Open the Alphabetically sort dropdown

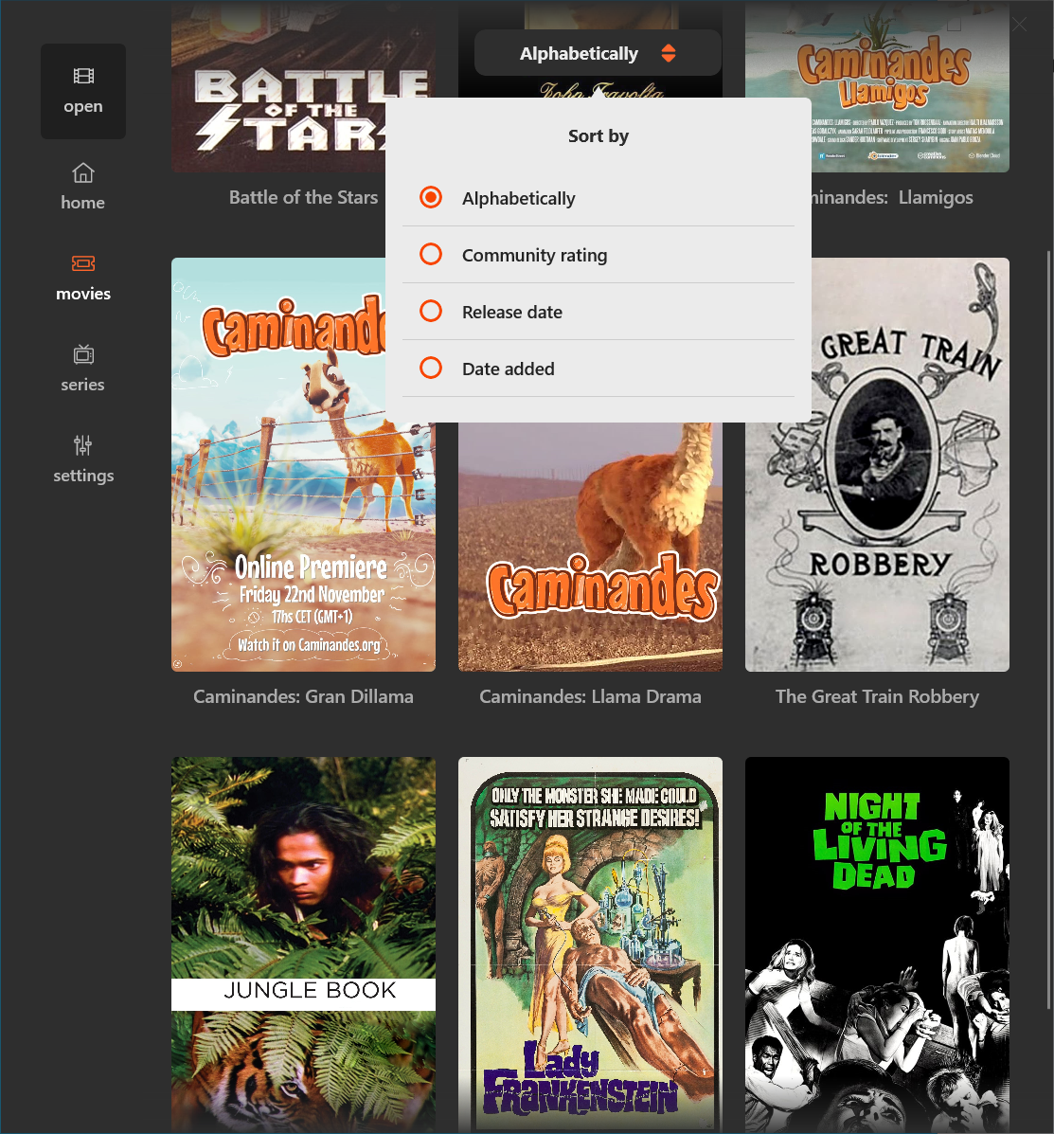pos(598,53)
